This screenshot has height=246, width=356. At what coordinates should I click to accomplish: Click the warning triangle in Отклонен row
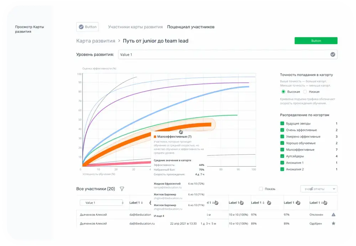coord(333,214)
